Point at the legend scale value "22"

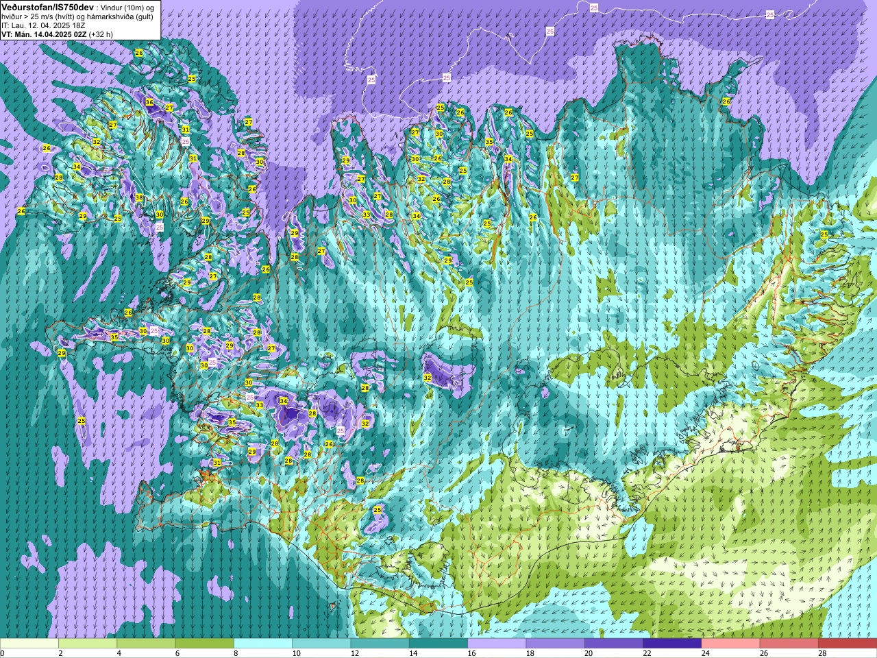647,653
